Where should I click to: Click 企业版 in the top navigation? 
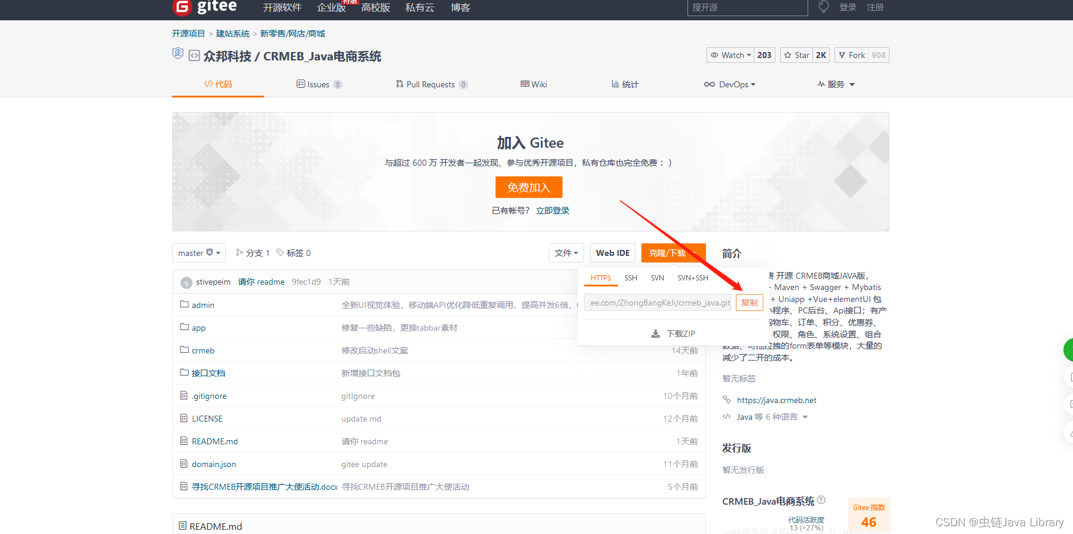331,7
